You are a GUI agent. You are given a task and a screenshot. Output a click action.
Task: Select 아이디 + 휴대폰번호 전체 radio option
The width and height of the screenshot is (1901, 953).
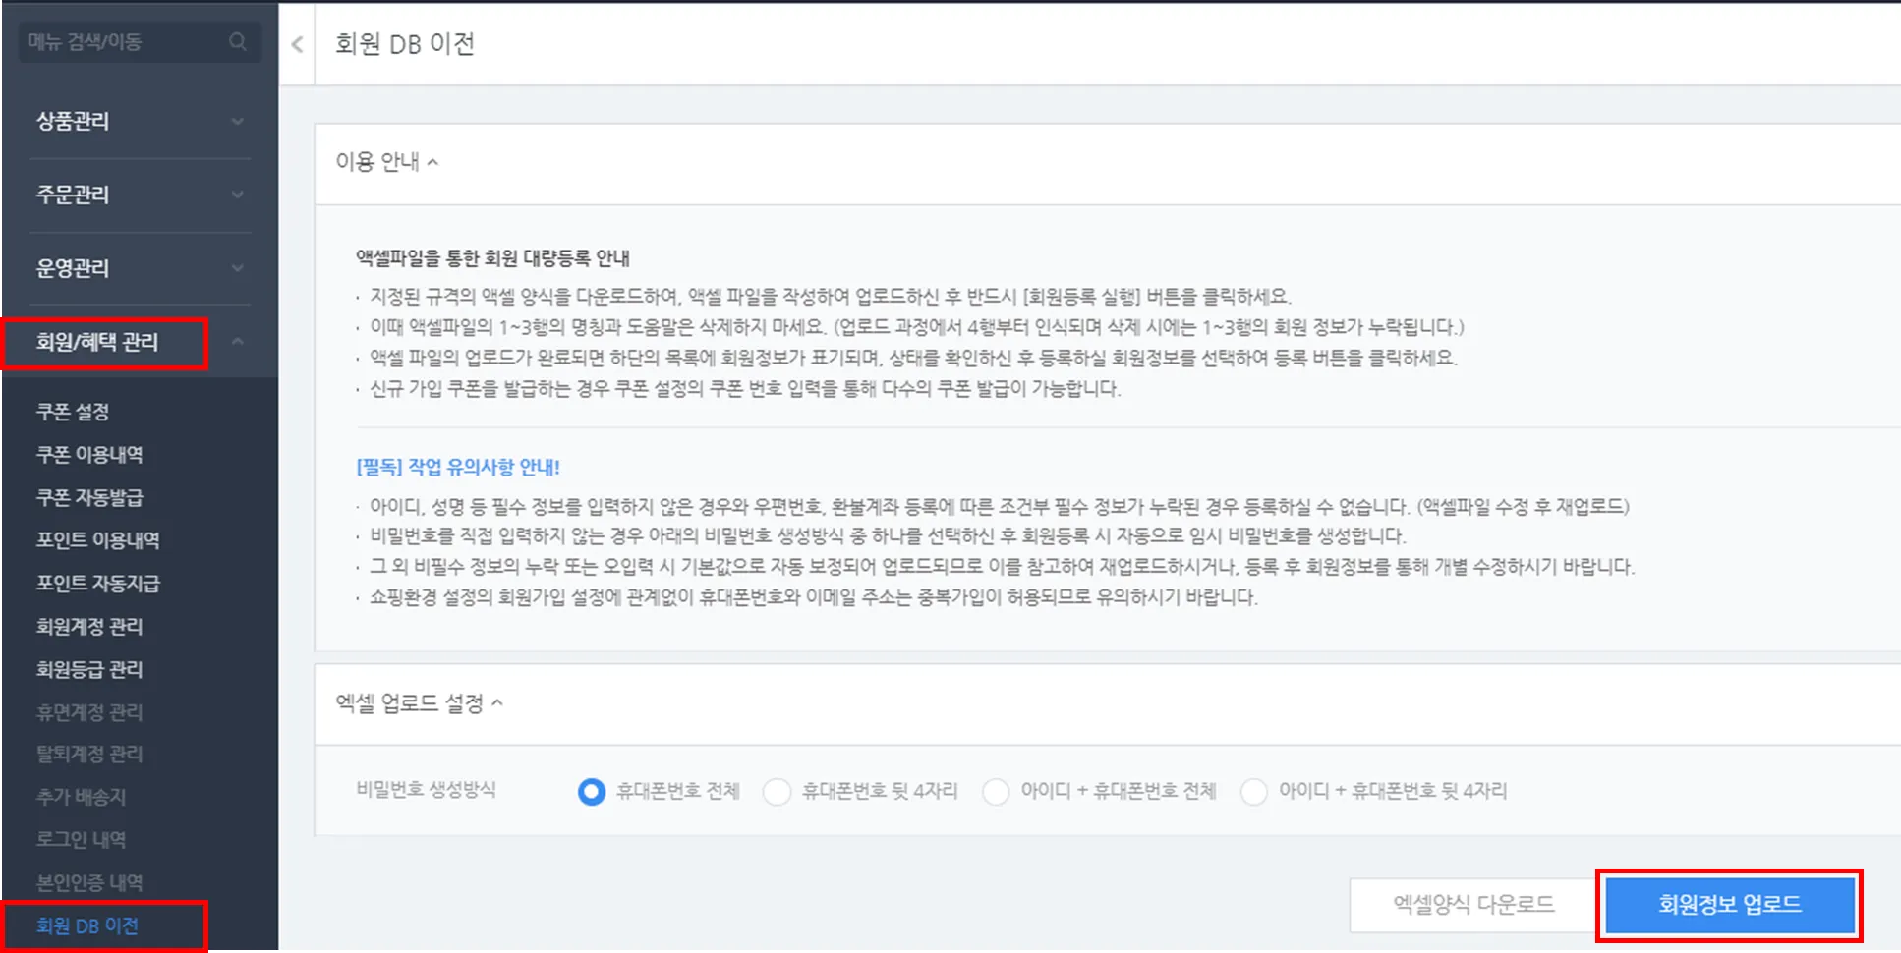tap(996, 791)
